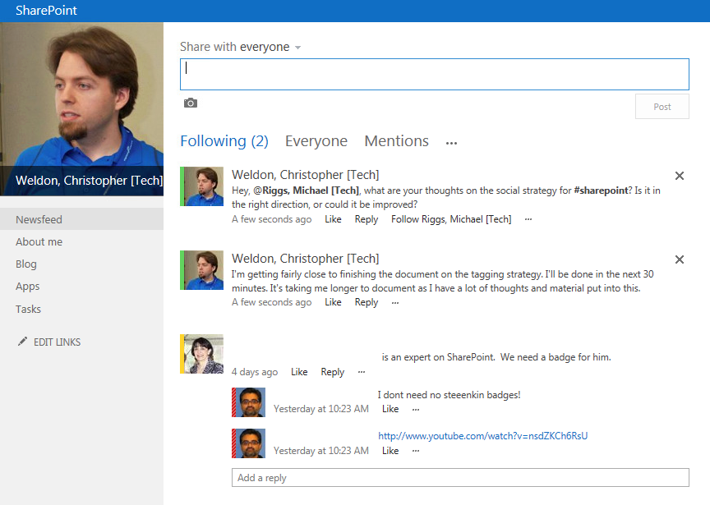Open ellipsis menu next to Mentions tab
This screenshot has width=710, height=505.
451,143
